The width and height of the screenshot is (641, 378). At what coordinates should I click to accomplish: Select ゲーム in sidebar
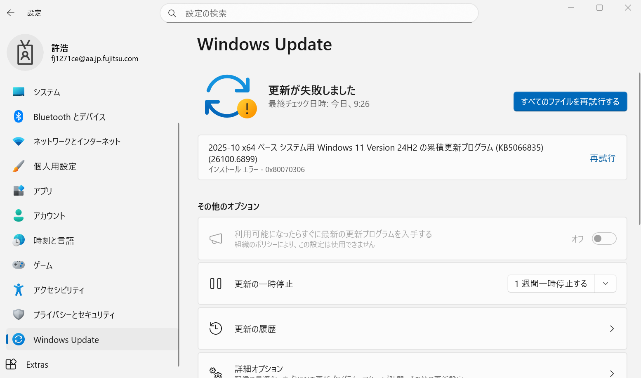click(92, 265)
